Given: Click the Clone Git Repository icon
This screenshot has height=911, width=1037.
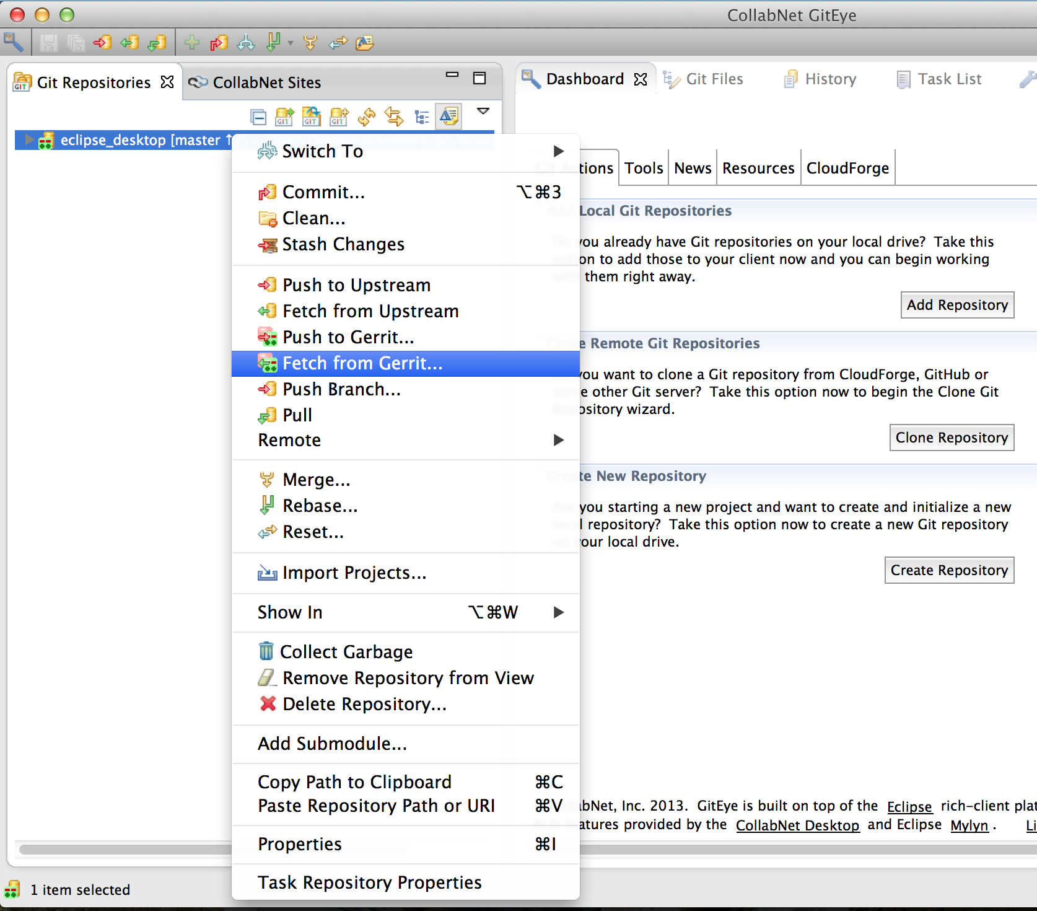Looking at the screenshot, I should click(x=312, y=117).
